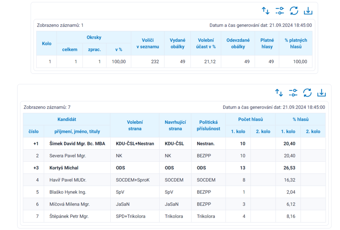Click JaSaN in the Navrhující strana column
Image resolution: width=340 pixels, height=230 pixels.
pyautogui.click(x=172, y=204)
